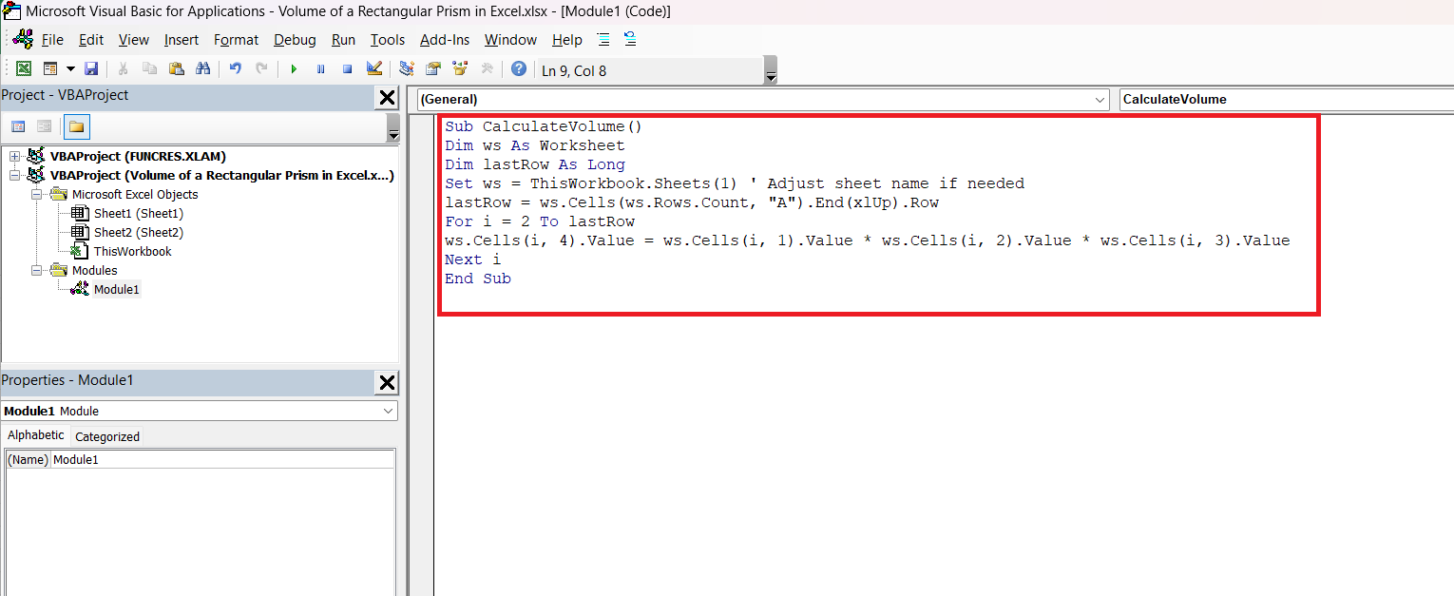
Task: Select Sheet2 (Sheet2) in project tree
Action: click(x=138, y=232)
